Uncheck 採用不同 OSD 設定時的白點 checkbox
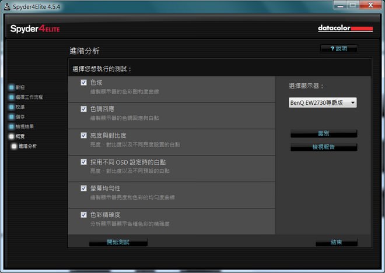Viewport: 385px width, 273px height. click(x=84, y=161)
